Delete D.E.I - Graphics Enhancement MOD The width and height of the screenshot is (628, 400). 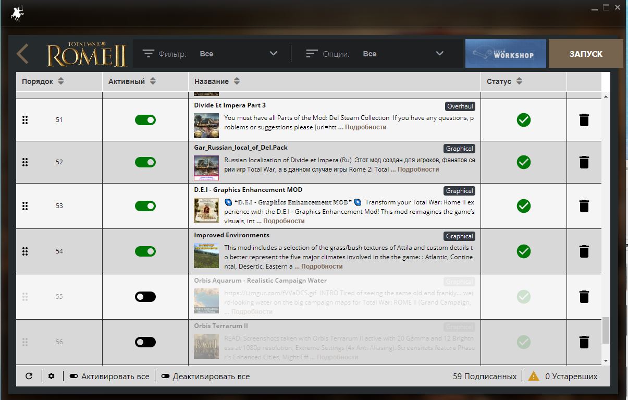pyautogui.click(x=584, y=206)
